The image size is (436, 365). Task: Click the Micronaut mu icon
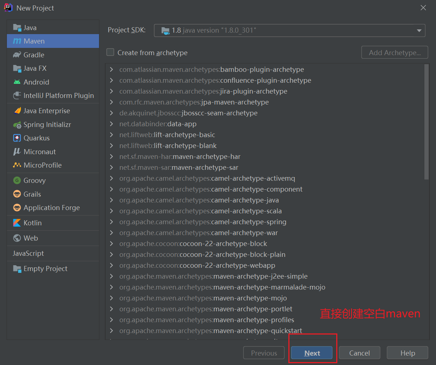point(17,152)
